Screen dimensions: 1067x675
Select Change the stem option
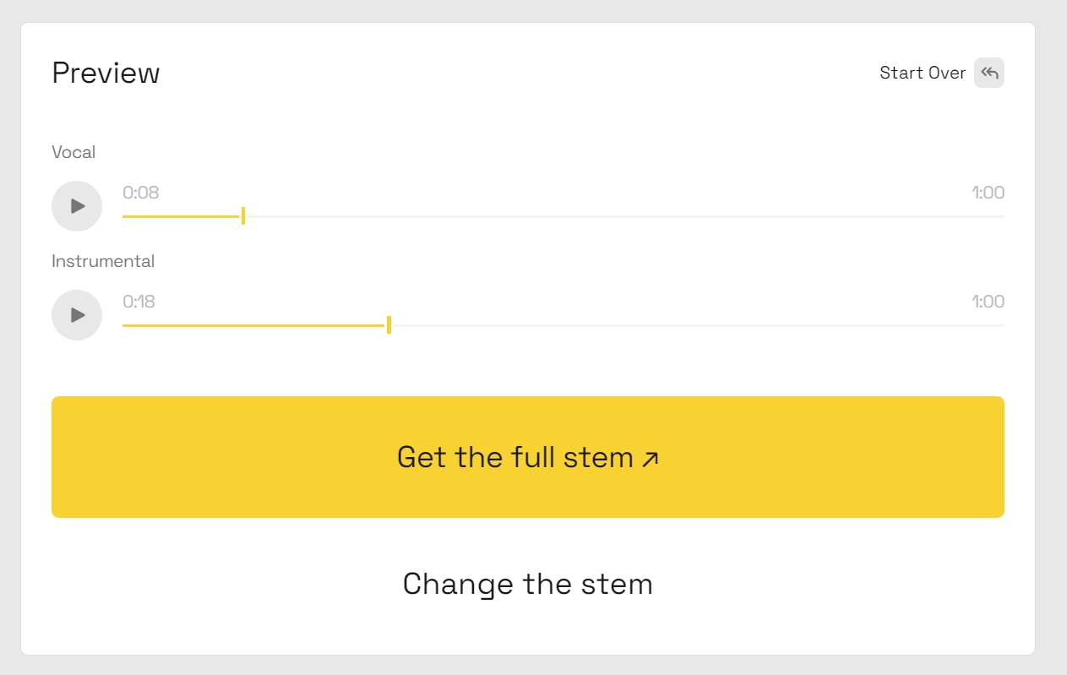[528, 584]
